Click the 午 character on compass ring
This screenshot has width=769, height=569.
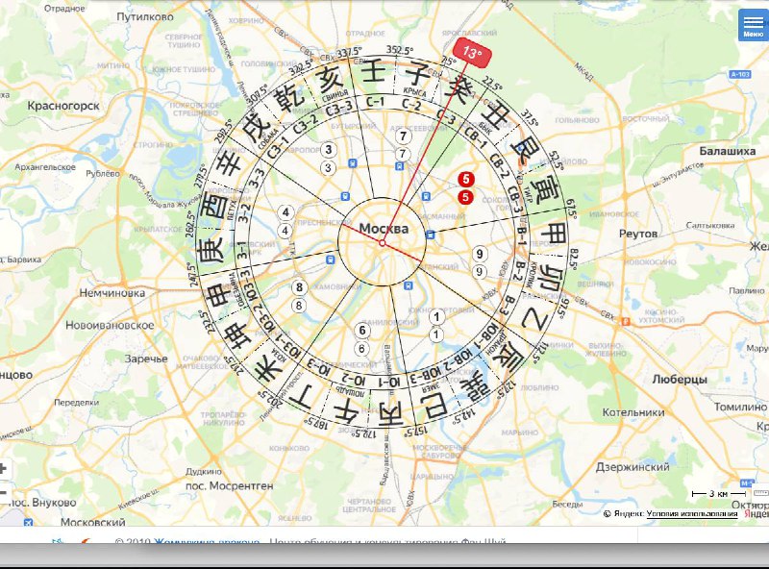click(345, 411)
